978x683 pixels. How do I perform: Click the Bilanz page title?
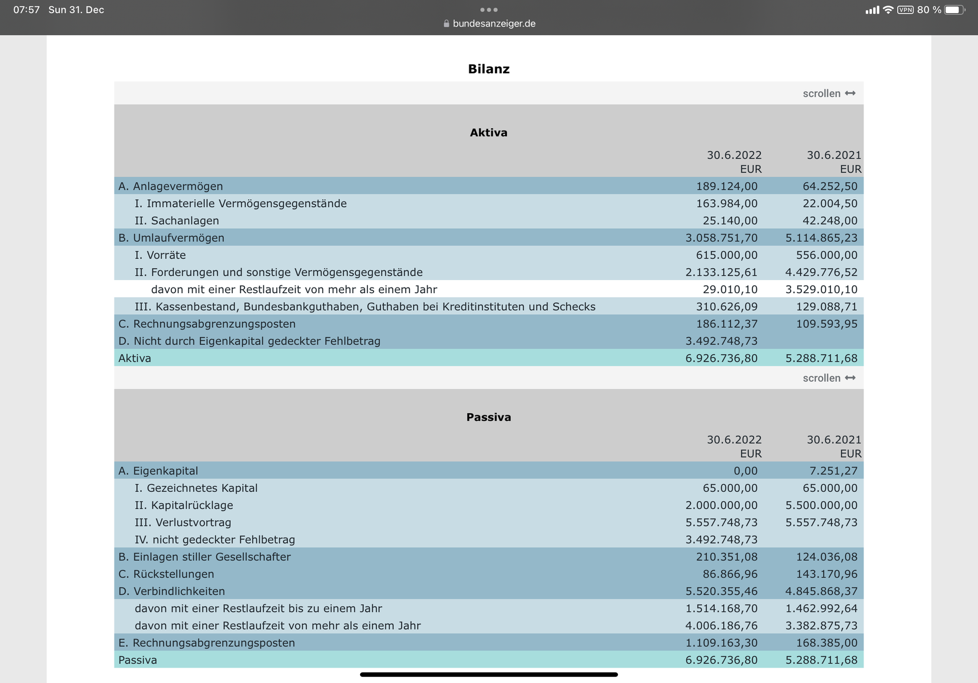tap(488, 69)
